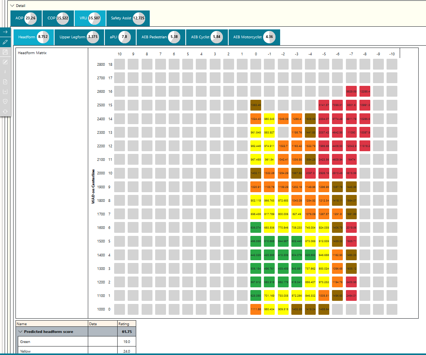This screenshot has width=426, height=355.
Task: Open the AEB Cyclist tab
Action: coord(207,37)
